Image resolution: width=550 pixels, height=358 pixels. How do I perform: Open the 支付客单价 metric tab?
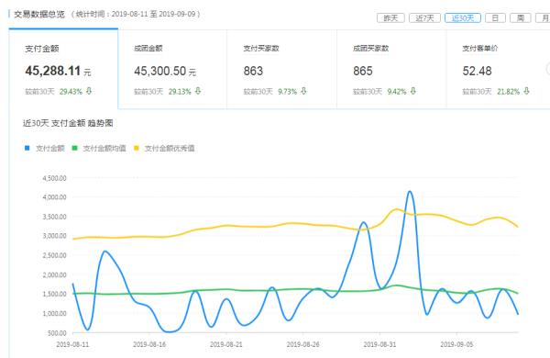click(498, 69)
